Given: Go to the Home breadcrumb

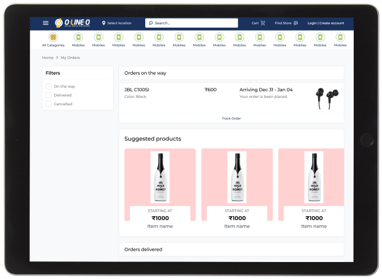Looking at the screenshot, I should coord(47,58).
